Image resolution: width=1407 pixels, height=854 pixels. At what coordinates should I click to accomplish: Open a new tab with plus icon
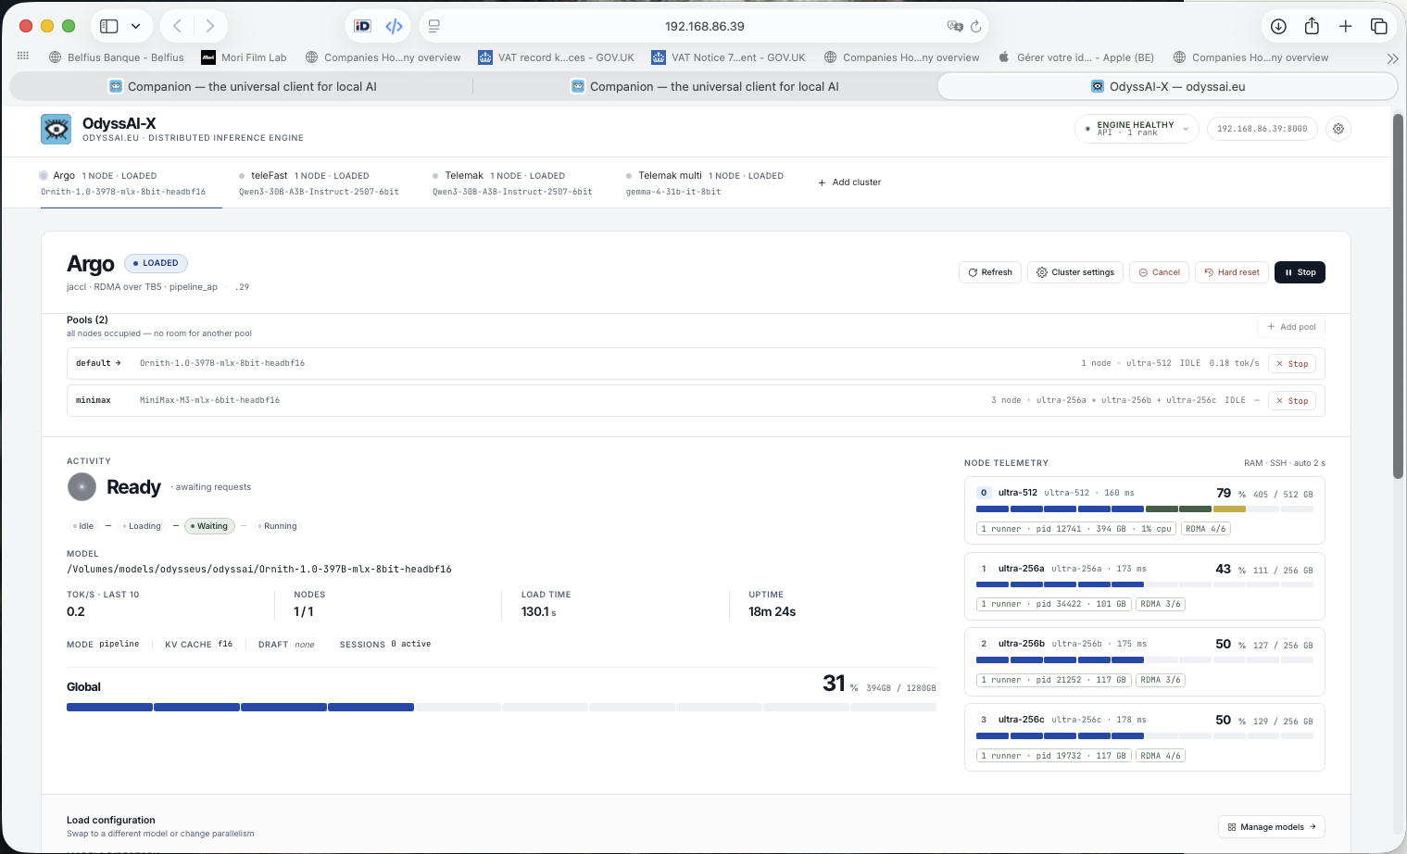pyautogui.click(x=1345, y=26)
